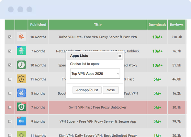191x137 pixels.
Task: Select the Kiwi VPN Daily Secure title
Action: [x=98, y=135]
